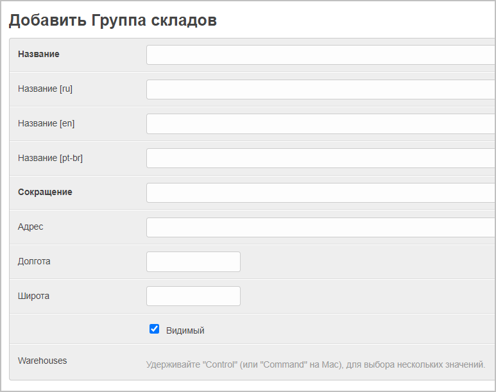
Task: Click the bold Название field label
Action: [x=38, y=55]
